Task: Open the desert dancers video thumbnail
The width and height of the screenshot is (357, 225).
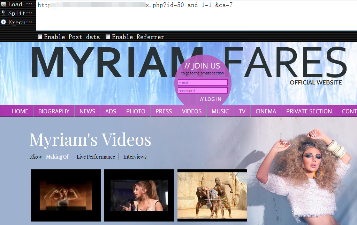Action: [x=212, y=195]
